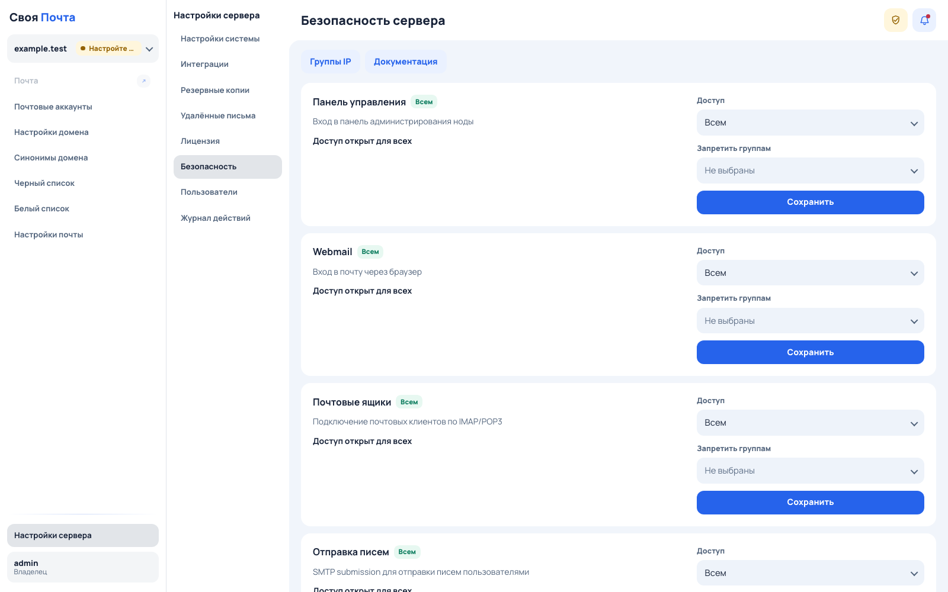Open the Пользователи section
This screenshot has height=592, width=948.
click(x=228, y=192)
